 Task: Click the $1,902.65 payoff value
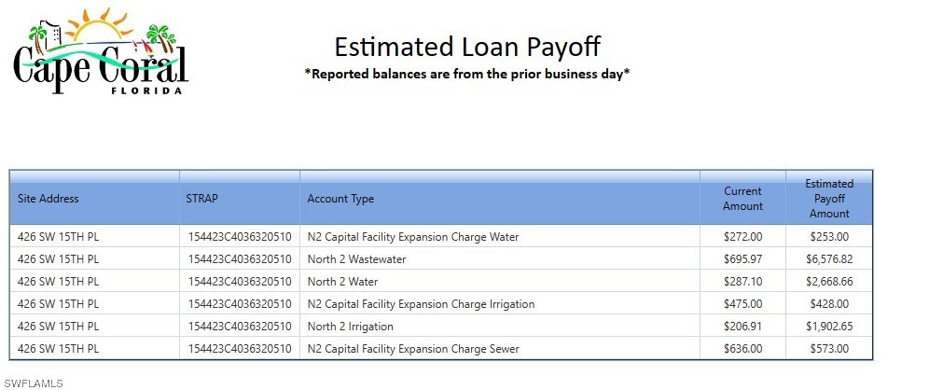coord(829,327)
